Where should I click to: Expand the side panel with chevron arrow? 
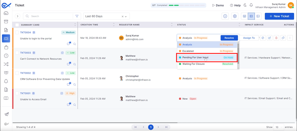pyautogui.click(x=18, y=16)
